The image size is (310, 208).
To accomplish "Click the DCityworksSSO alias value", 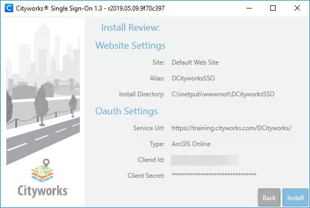I will coord(193,78).
